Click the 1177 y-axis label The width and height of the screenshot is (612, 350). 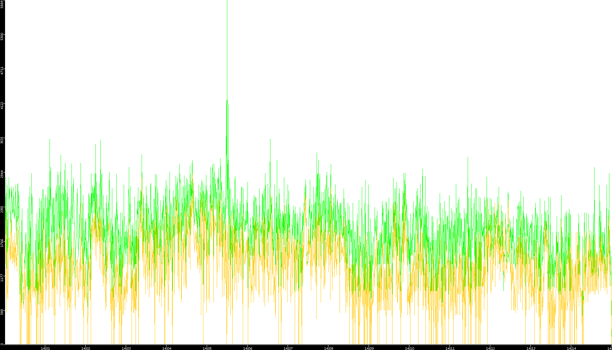pos(2,278)
